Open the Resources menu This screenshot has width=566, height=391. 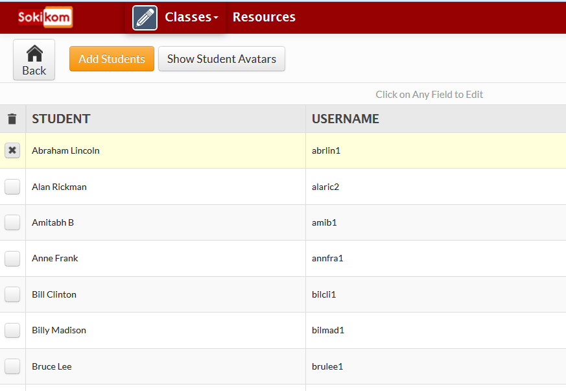[264, 18]
